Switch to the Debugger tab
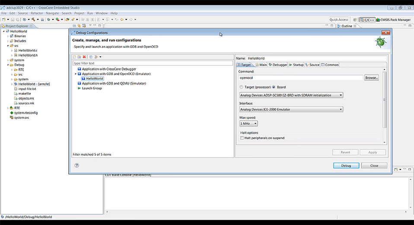Screen dimensions: 414x225 pyautogui.click(x=278, y=65)
